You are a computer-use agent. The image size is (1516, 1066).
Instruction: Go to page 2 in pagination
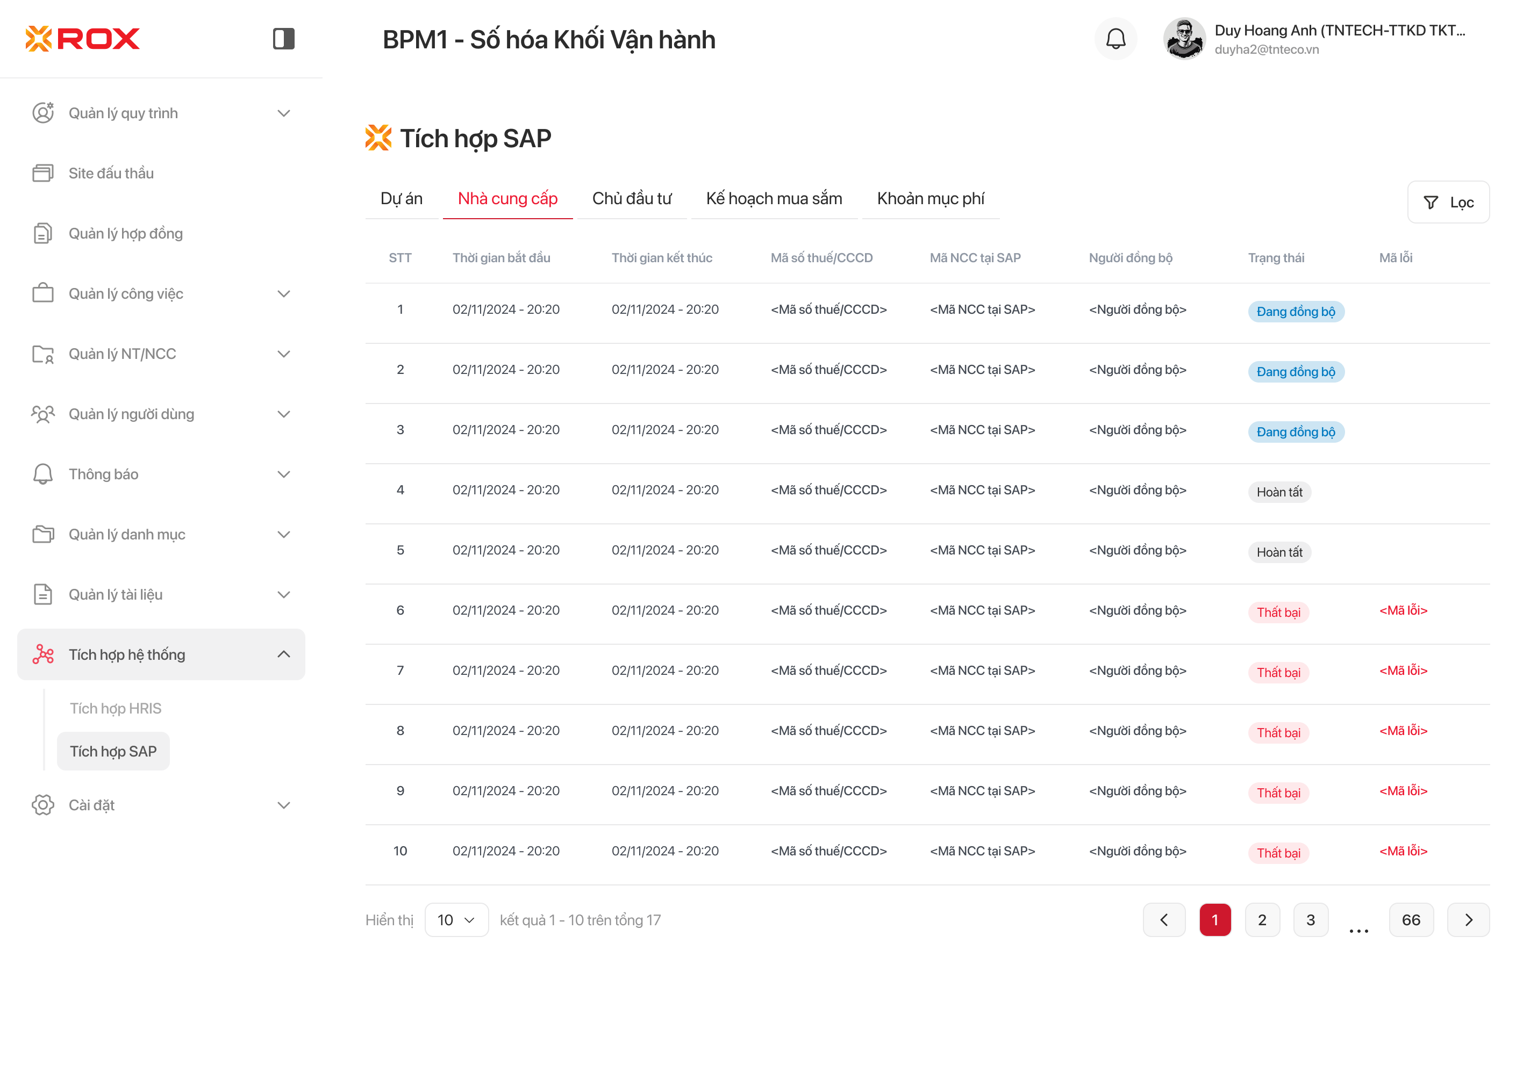click(1262, 919)
